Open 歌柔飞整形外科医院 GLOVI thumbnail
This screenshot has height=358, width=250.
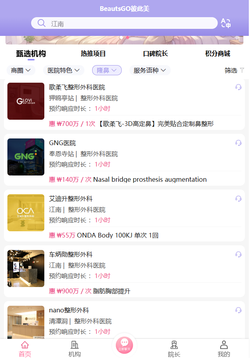pyautogui.click(x=26, y=101)
